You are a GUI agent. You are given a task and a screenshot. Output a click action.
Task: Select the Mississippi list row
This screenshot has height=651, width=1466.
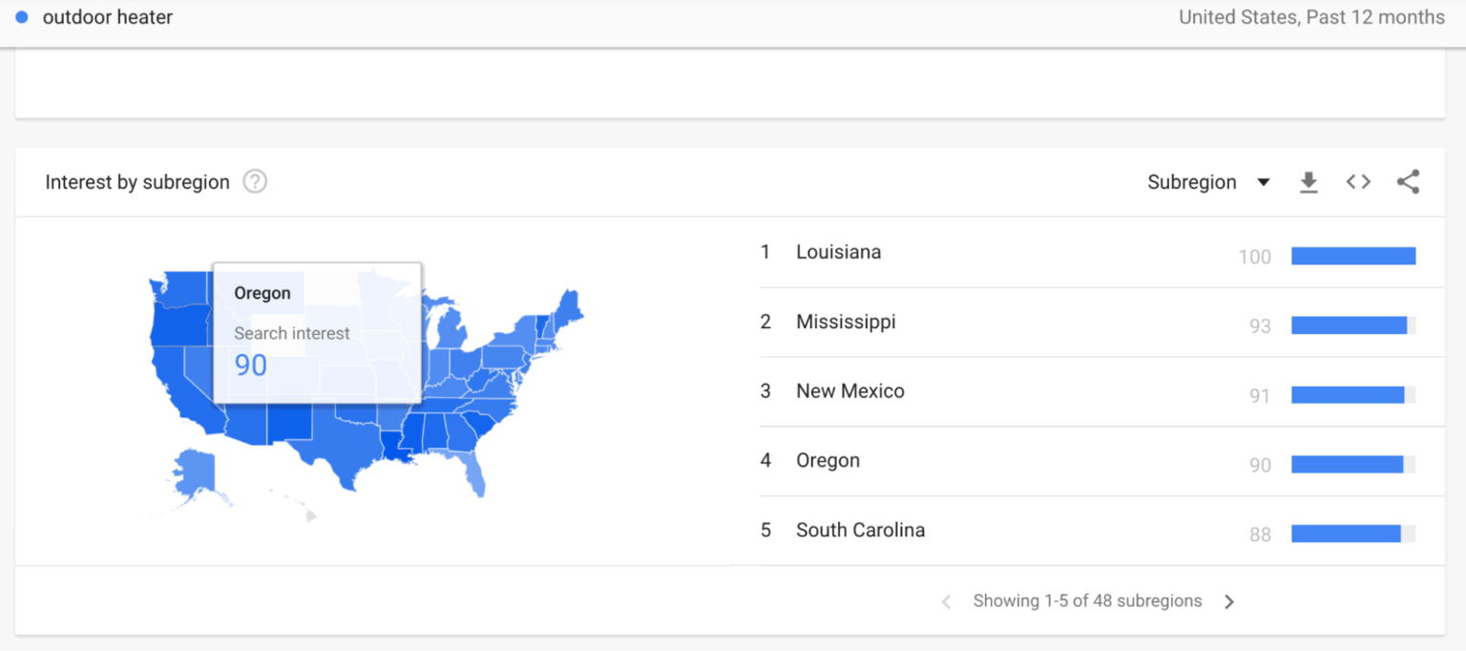pyautogui.click(x=846, y=322)
